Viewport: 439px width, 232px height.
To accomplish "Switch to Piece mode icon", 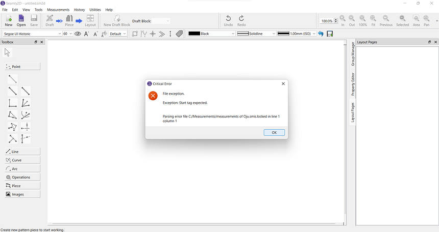I will tap(69, 18).
